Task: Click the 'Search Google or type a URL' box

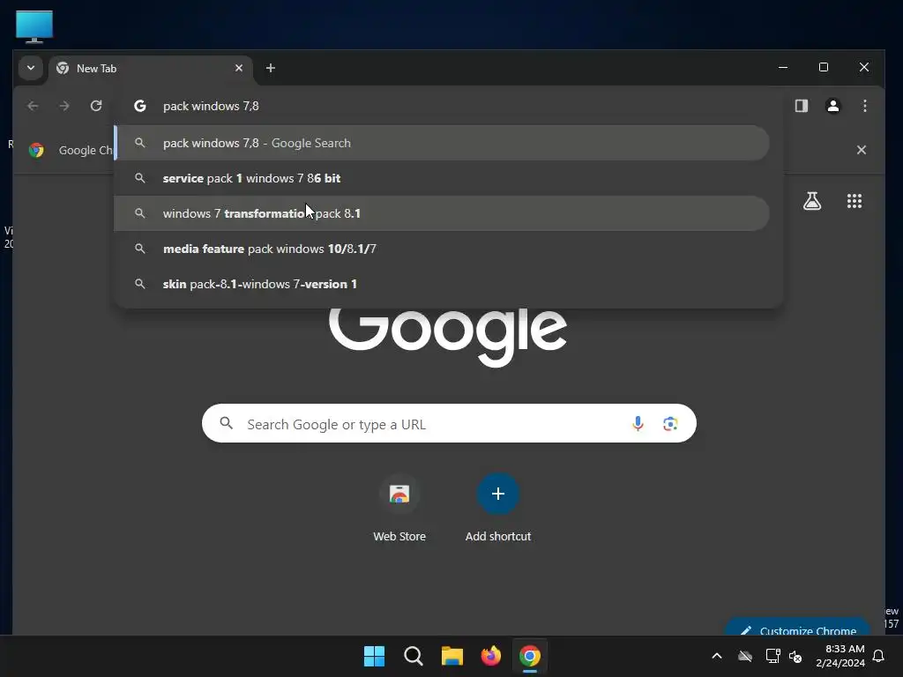Action: [449, 424]
